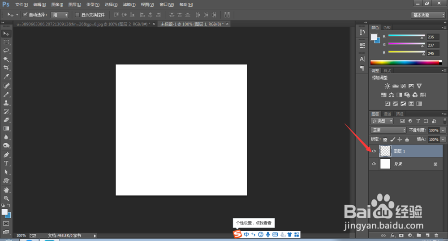Open 不透明度 opacity dropdown arrow
Screen dimensions: 448x241
coord(443,131)
